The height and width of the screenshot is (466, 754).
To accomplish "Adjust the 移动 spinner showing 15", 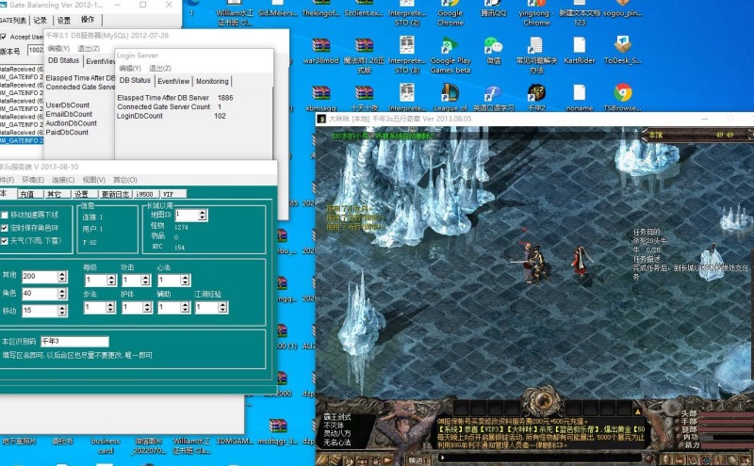I will click(61, 311).
